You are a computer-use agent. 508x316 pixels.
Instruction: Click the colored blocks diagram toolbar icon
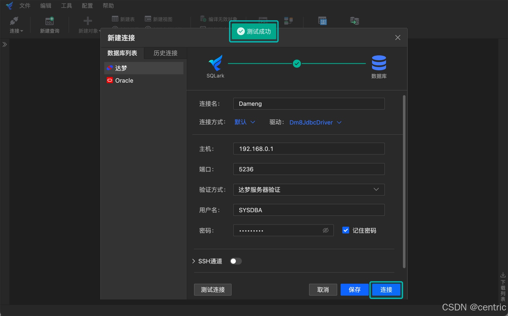[289, 21]
